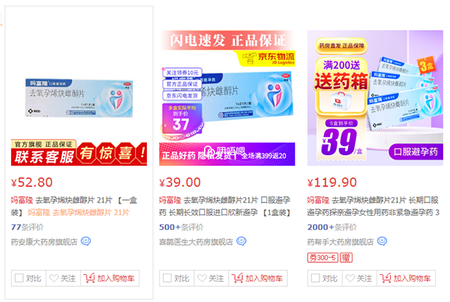This screenshot has width=450, height=302.
Task: Enable 对比 checkbox for ¥119.90 product
Action: tap(315, 278)
